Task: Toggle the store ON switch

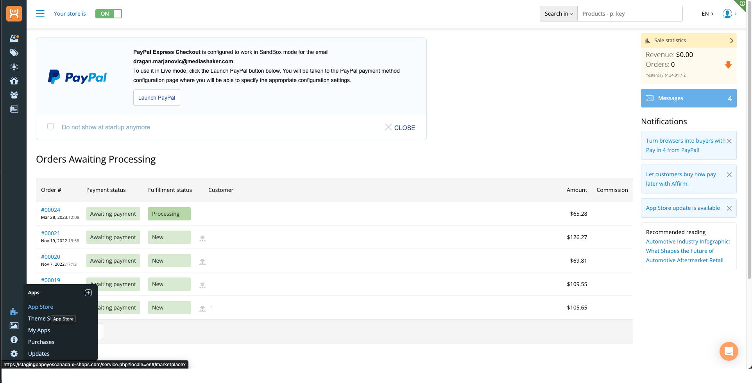Action: pos(109,14)
